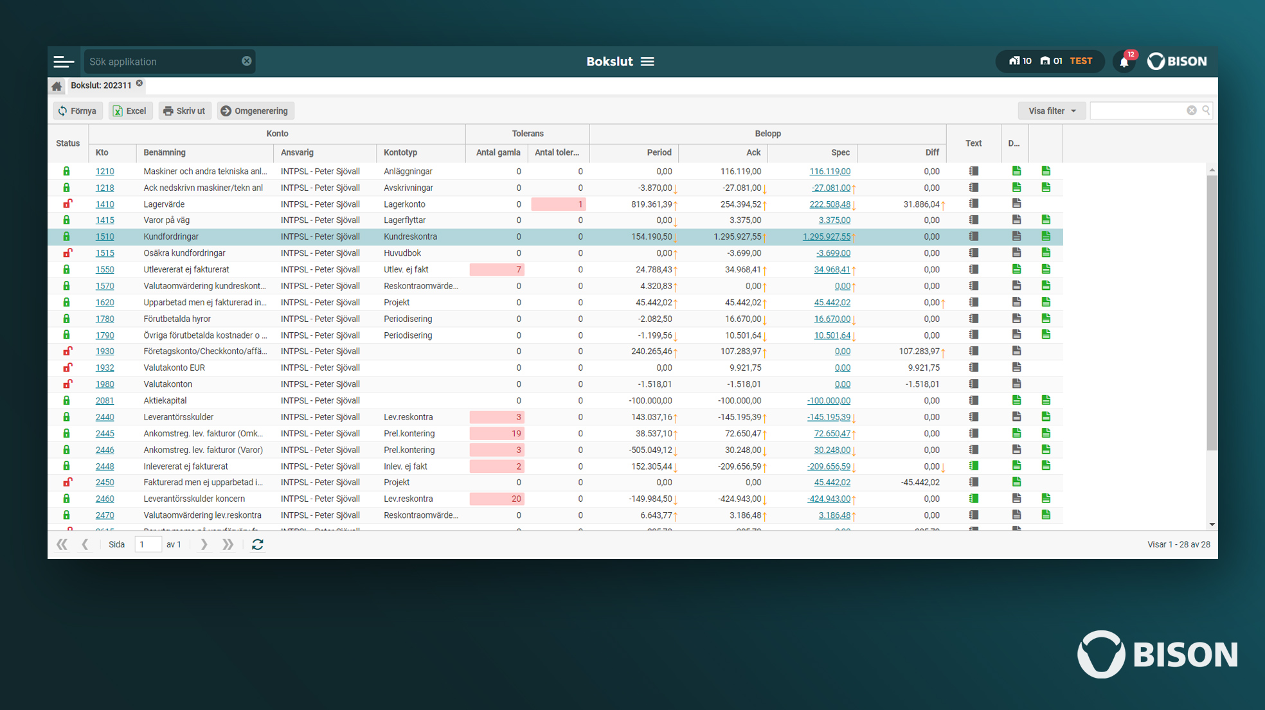
Task: Click the Skriv ut print button
Action: (184, 111)
